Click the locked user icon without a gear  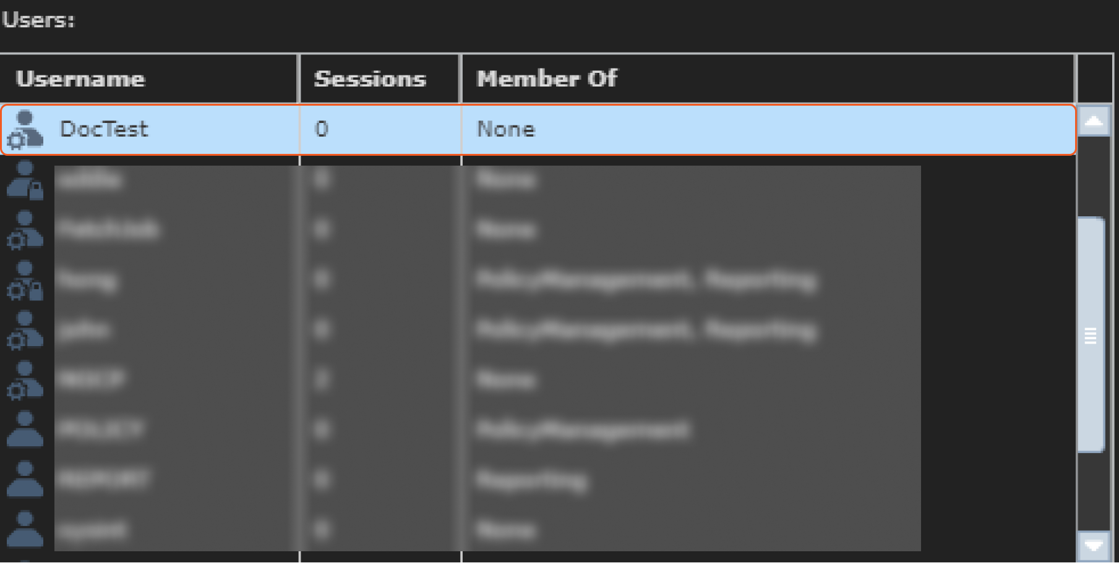(25, 180)
